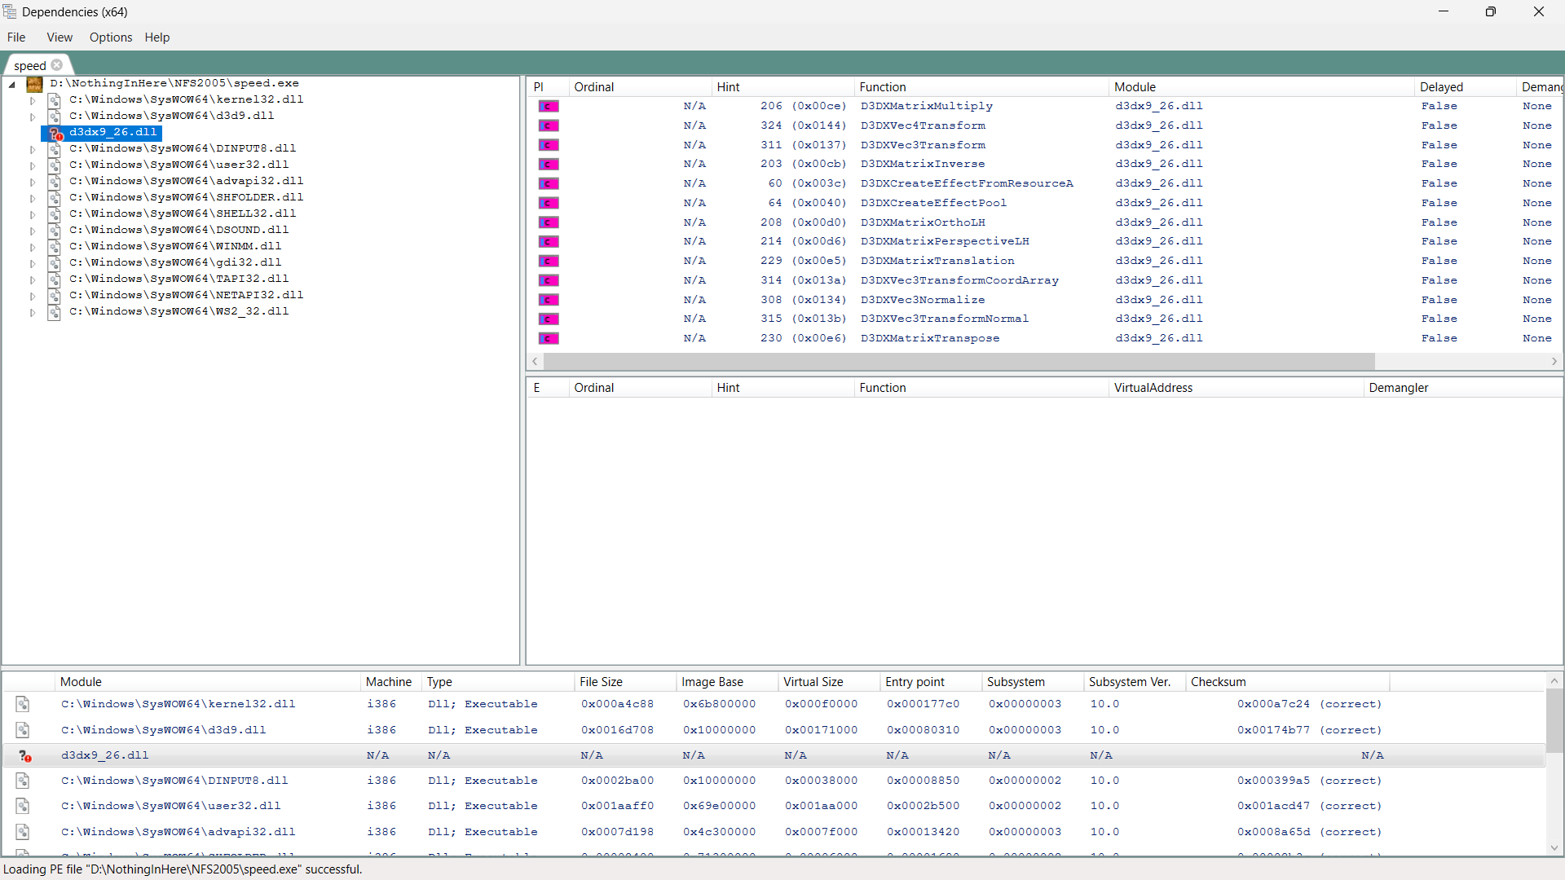
Task: Select the D3DXMatrixOrthoLH function row
Action: (x=1044, y=222)
